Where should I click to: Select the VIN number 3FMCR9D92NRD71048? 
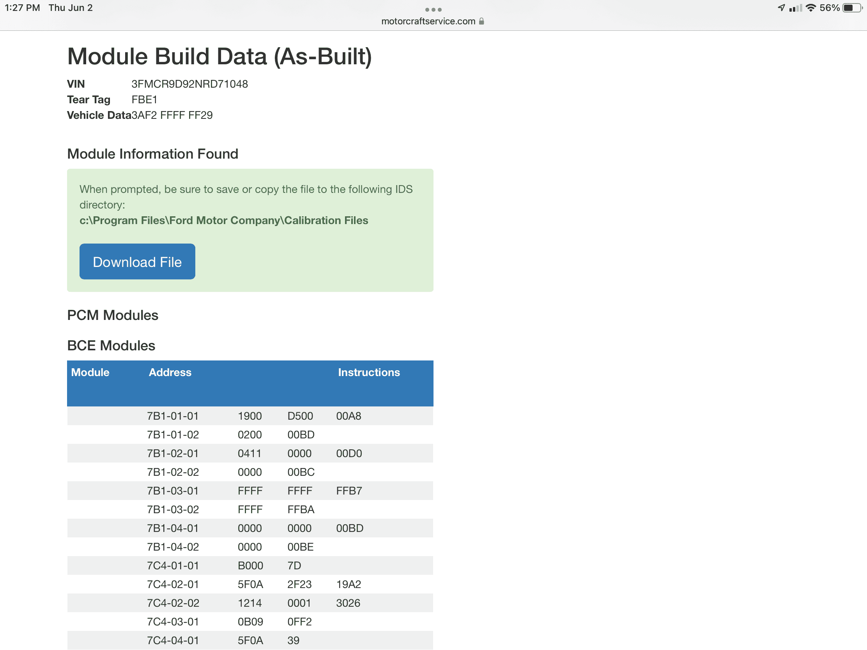pos(189,84)
